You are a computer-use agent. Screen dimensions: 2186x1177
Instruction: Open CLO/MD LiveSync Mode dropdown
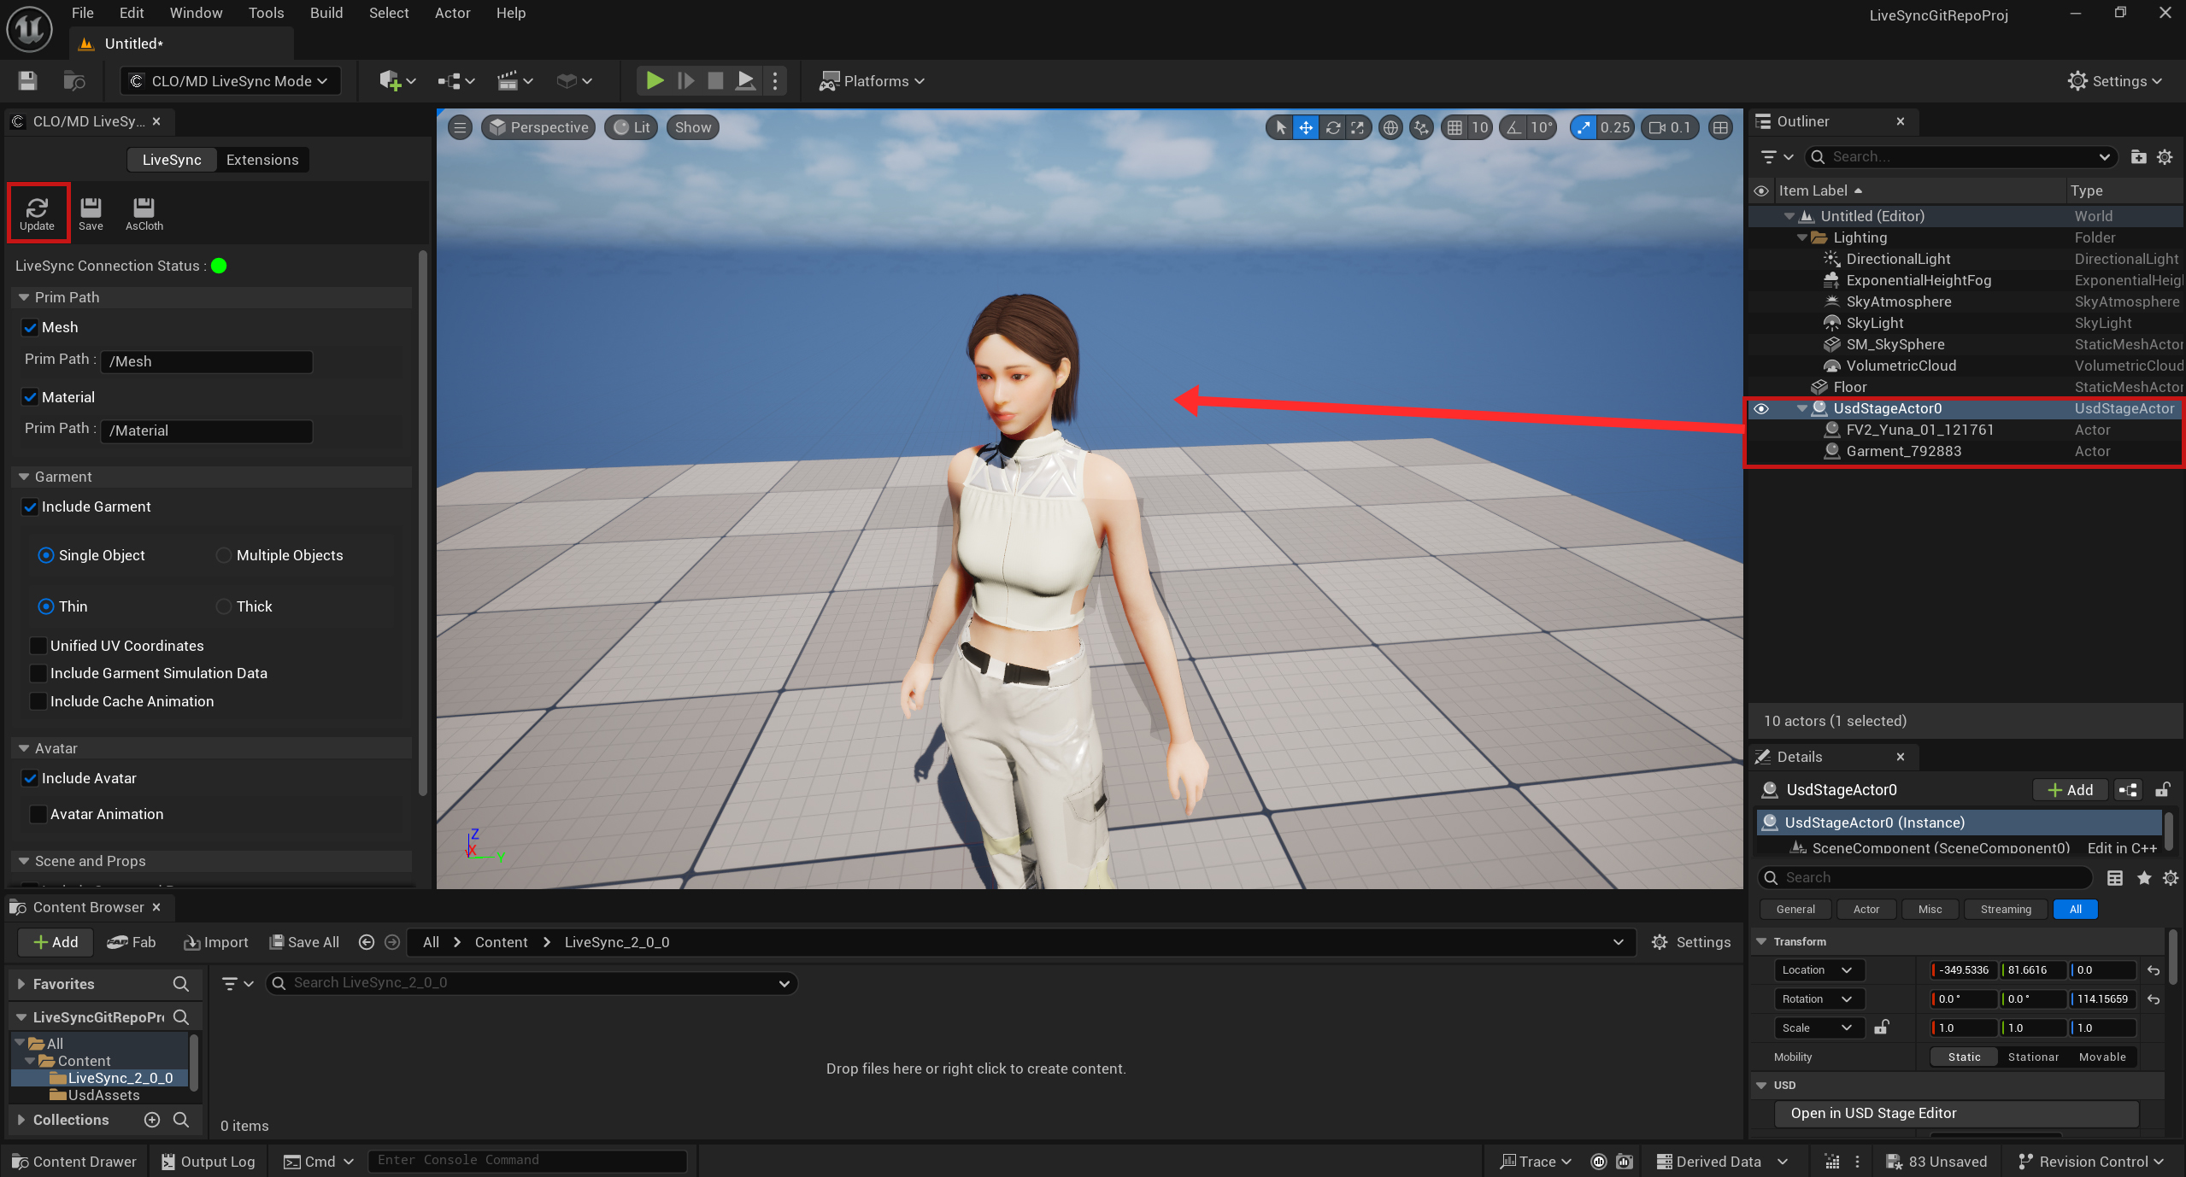coord(230,81)
